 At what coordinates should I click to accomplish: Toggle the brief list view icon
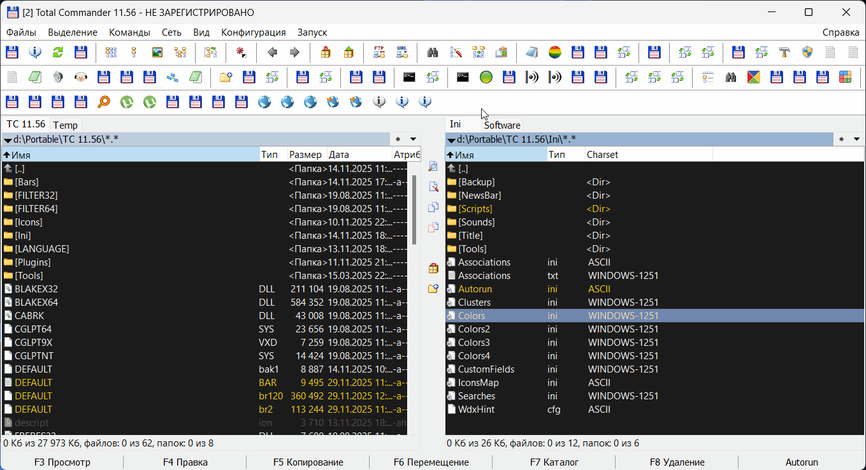coord(111,52)
